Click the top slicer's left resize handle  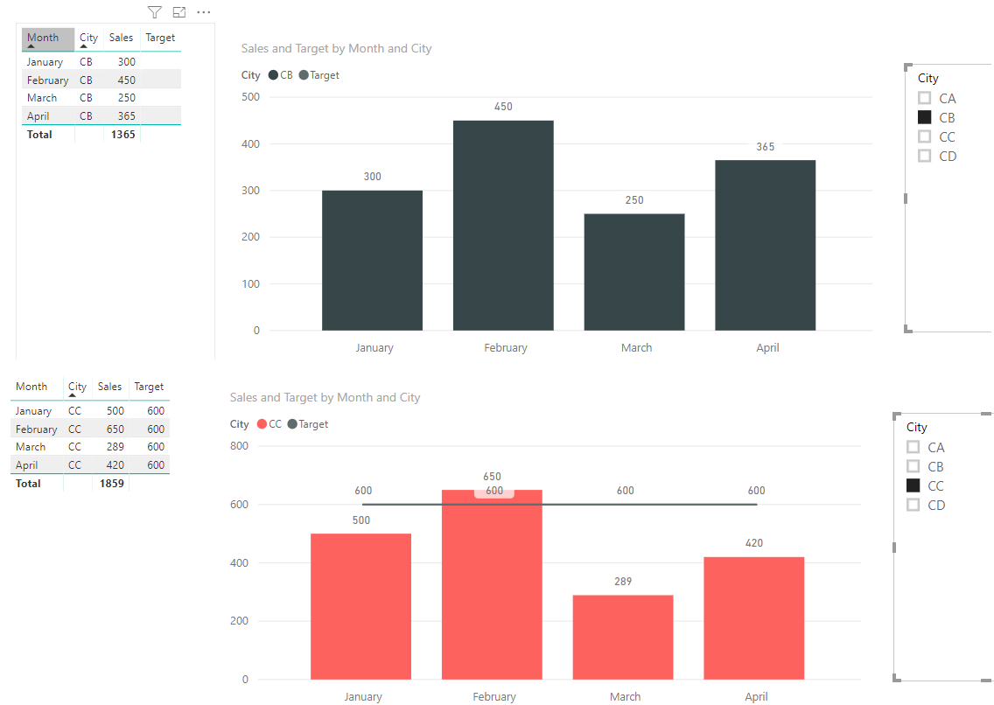point(906,199)
